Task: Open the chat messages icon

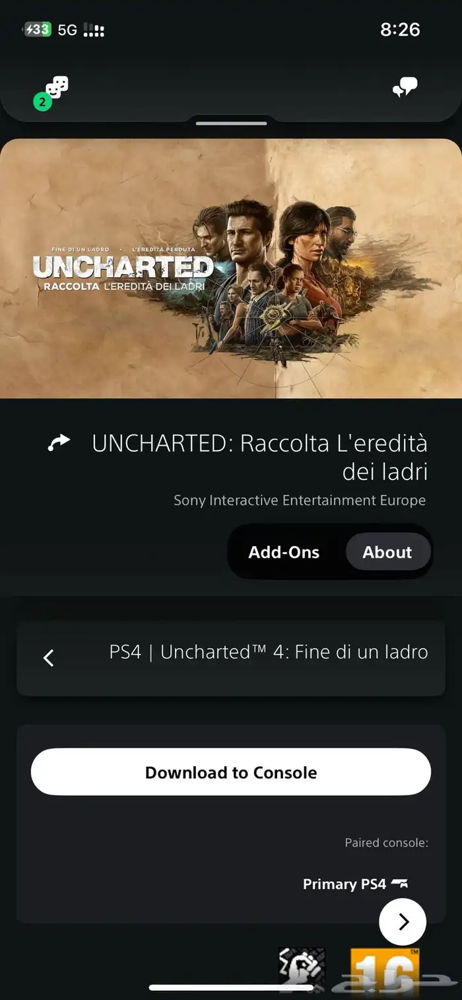Action: click(405, 88)
